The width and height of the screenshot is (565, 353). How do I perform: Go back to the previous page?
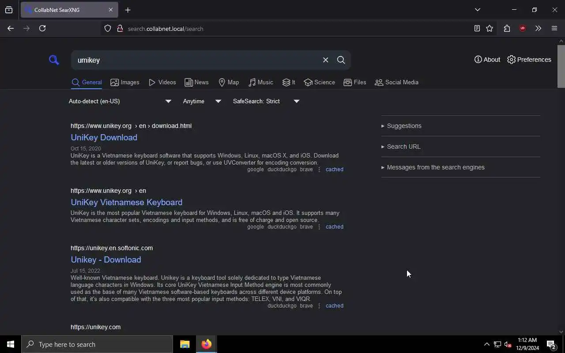[11, 28]
